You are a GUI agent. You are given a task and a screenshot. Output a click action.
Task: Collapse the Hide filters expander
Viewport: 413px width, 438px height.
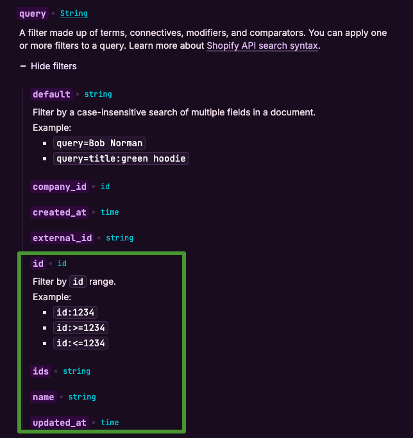54,66
